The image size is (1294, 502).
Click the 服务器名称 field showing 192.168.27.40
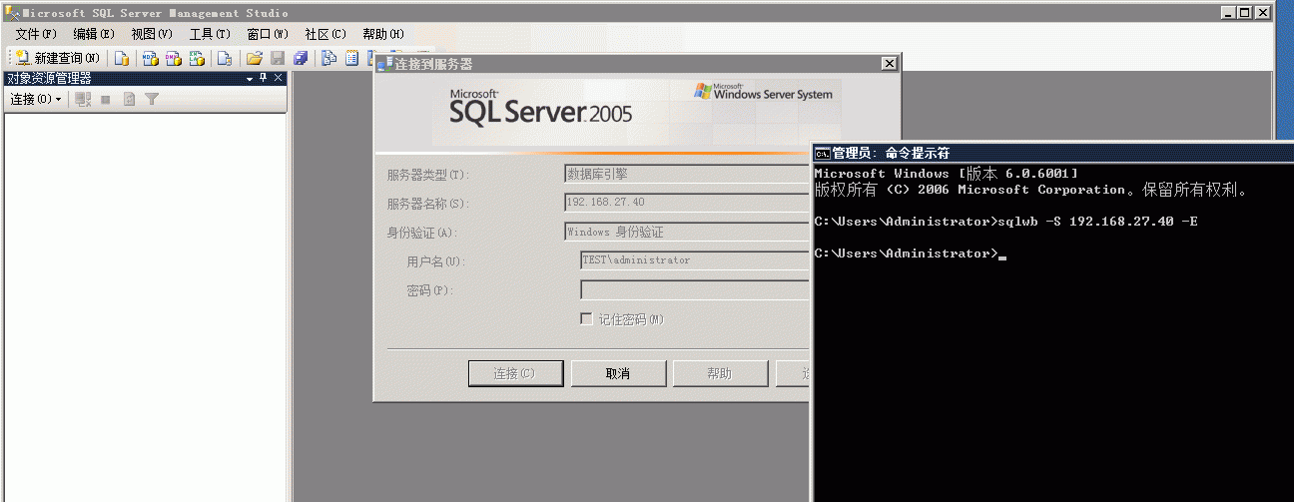687,203
